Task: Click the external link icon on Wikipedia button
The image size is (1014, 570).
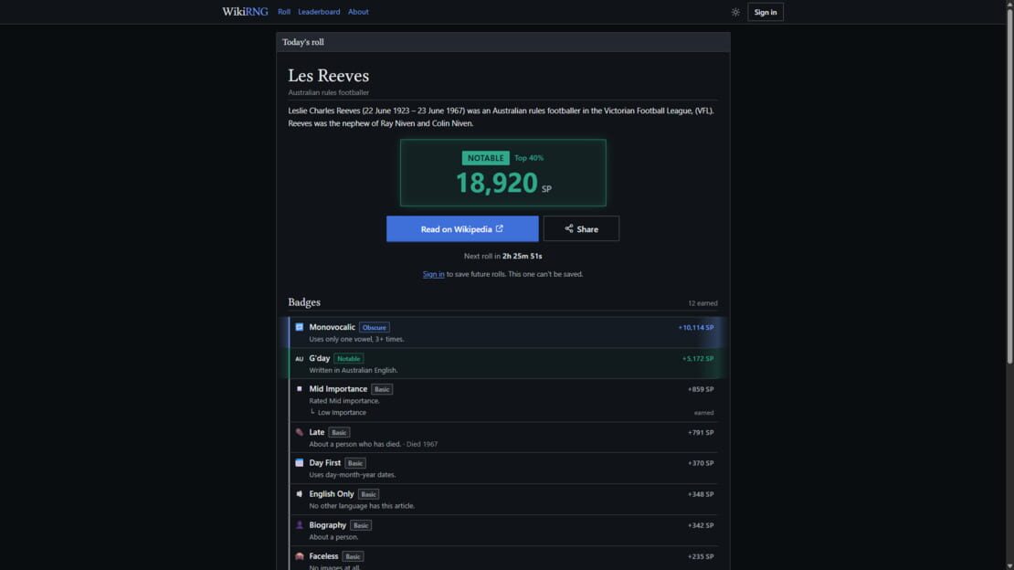Action: pyautogui.click(x=500, y=228)
